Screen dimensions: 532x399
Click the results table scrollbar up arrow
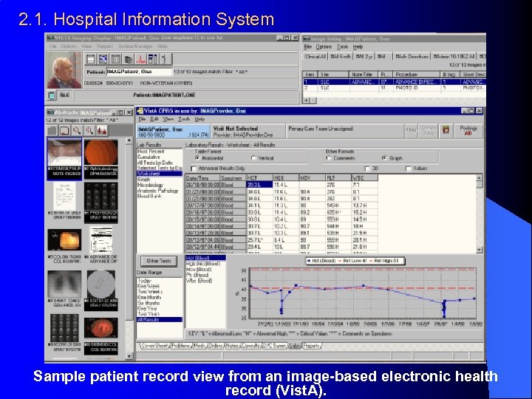[479, 177]
